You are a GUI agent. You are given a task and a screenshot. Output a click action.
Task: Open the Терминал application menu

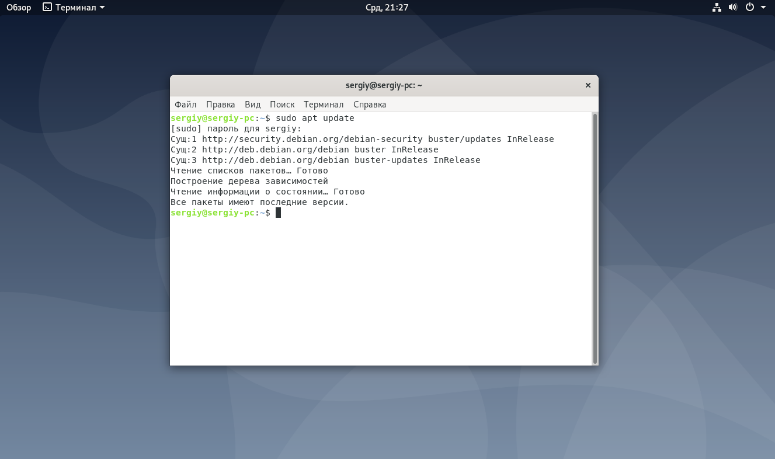[74, 8]
